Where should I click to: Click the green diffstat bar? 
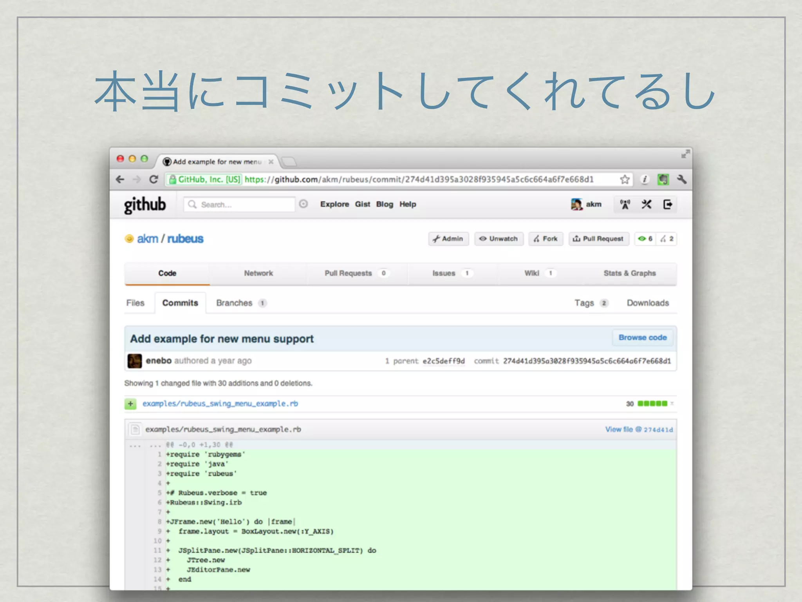pos(652,404)
